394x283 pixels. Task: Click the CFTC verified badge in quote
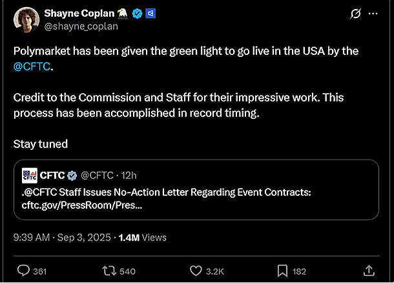72,175
